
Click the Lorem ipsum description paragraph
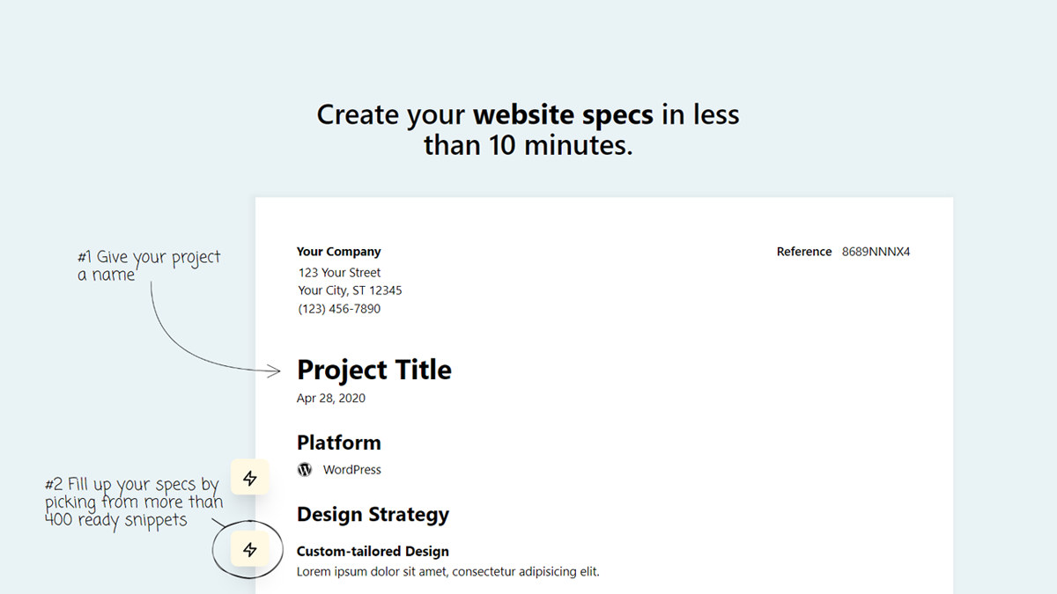click(448, 572)
